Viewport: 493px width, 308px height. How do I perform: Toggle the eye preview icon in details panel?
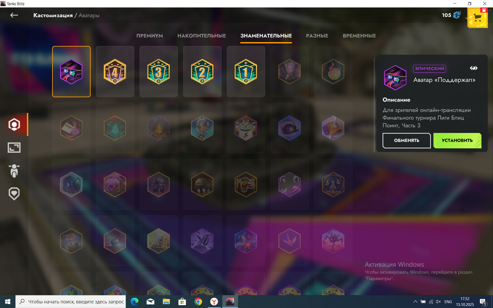coord(473,68)
